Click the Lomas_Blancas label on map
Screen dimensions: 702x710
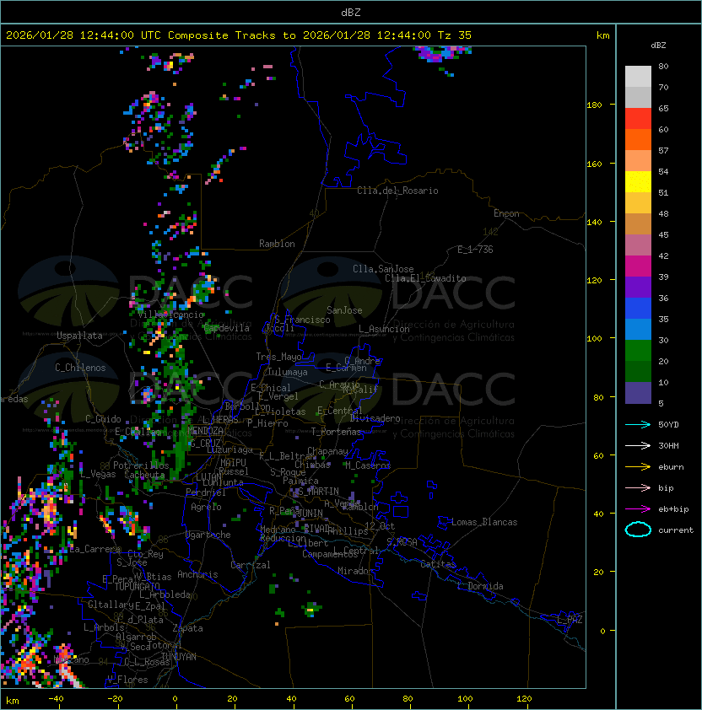pos(484,522)
